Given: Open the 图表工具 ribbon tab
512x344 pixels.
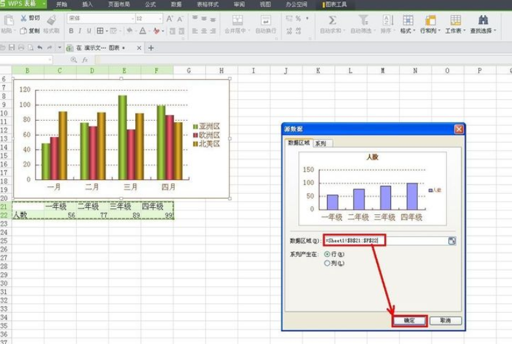Looking at the screenshot, I should tap(335, 5).
